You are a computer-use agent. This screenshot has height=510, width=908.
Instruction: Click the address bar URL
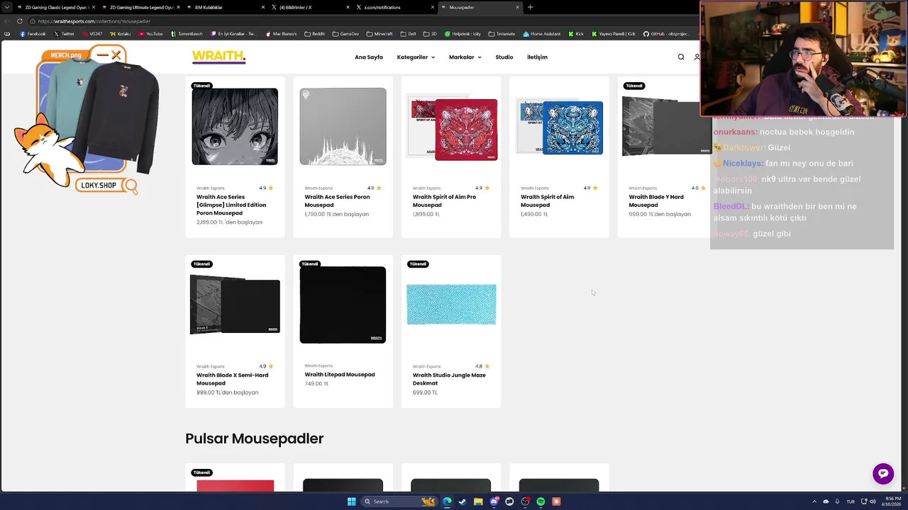[94, 21]
